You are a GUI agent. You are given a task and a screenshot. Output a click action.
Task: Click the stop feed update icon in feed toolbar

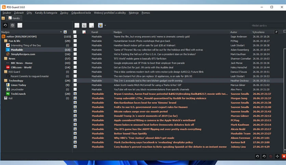click(x=12, y=26)
